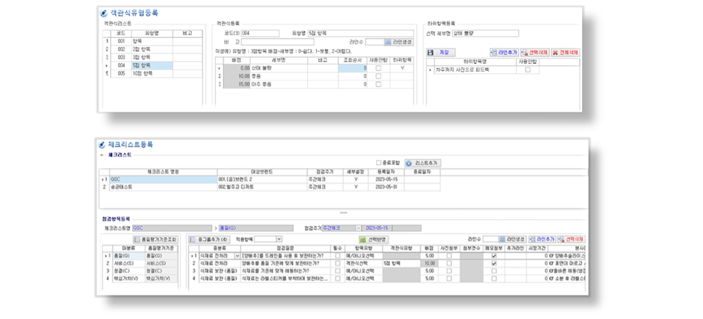Collapse the 체크리스트 section expander
Screen dimensions: 703x319
click(101, 155)
